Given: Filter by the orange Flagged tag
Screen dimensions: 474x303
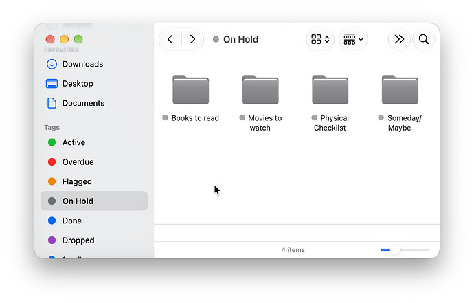Looking at the screenshot, I should pyautogui.click(x=94, y=182).
